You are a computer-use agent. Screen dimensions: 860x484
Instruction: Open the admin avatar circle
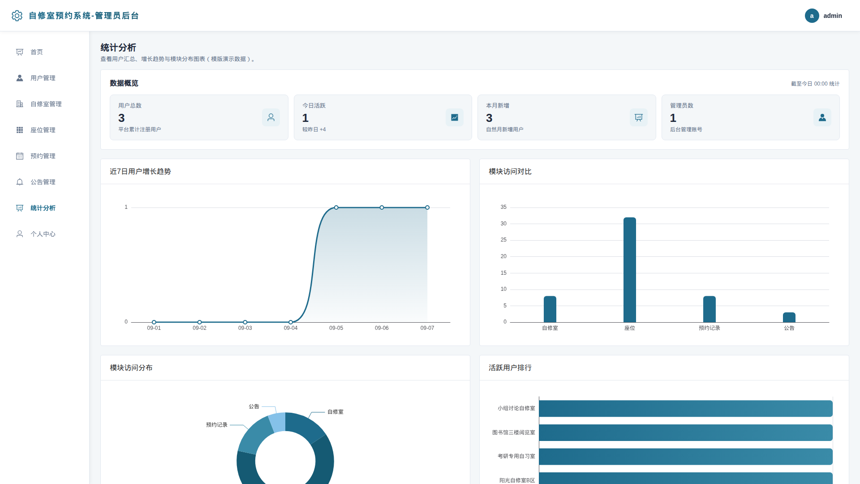[812, 16]
